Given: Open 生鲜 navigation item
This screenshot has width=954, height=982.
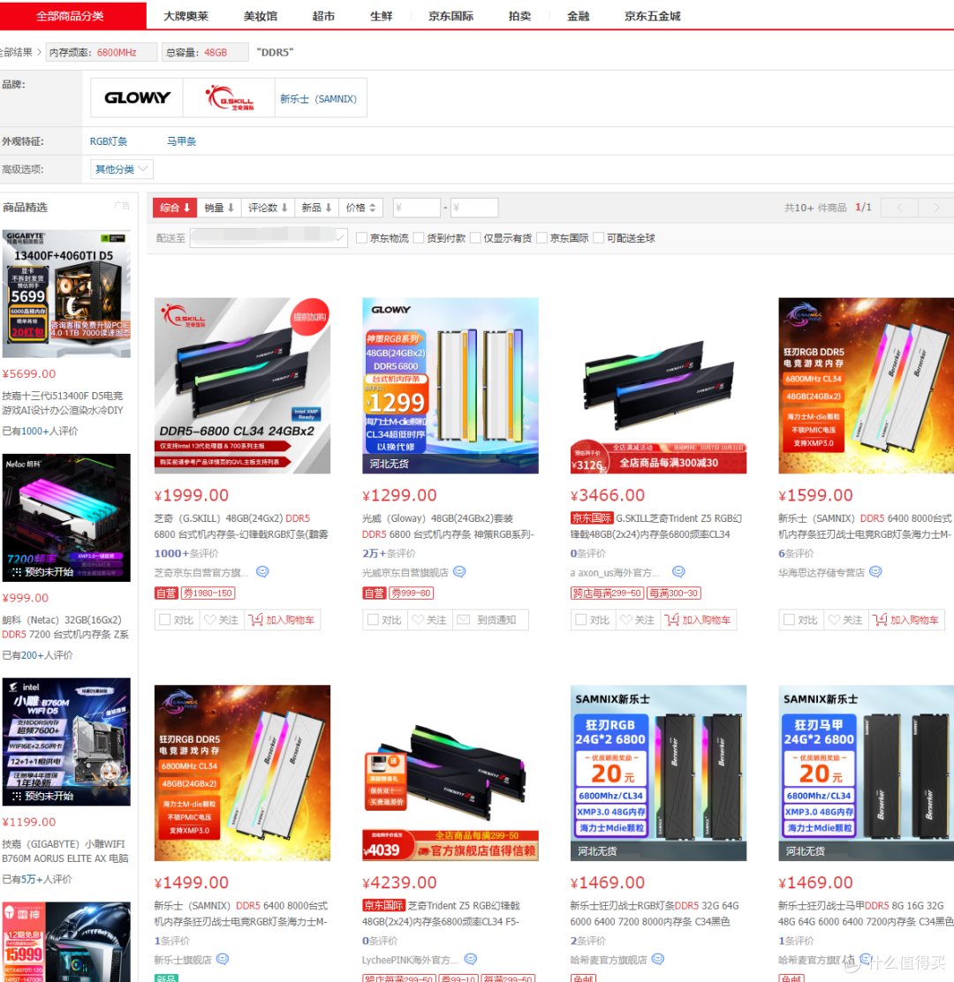Looking at the screenshot, I should (x=381, y=16).
